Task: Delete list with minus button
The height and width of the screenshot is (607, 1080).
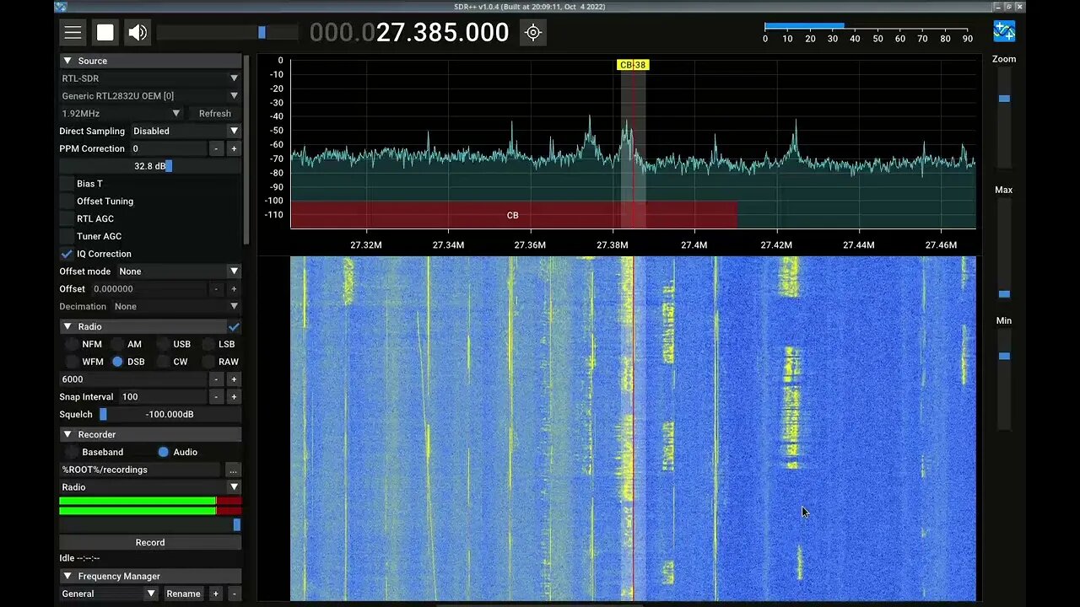Action: [234, 594]
